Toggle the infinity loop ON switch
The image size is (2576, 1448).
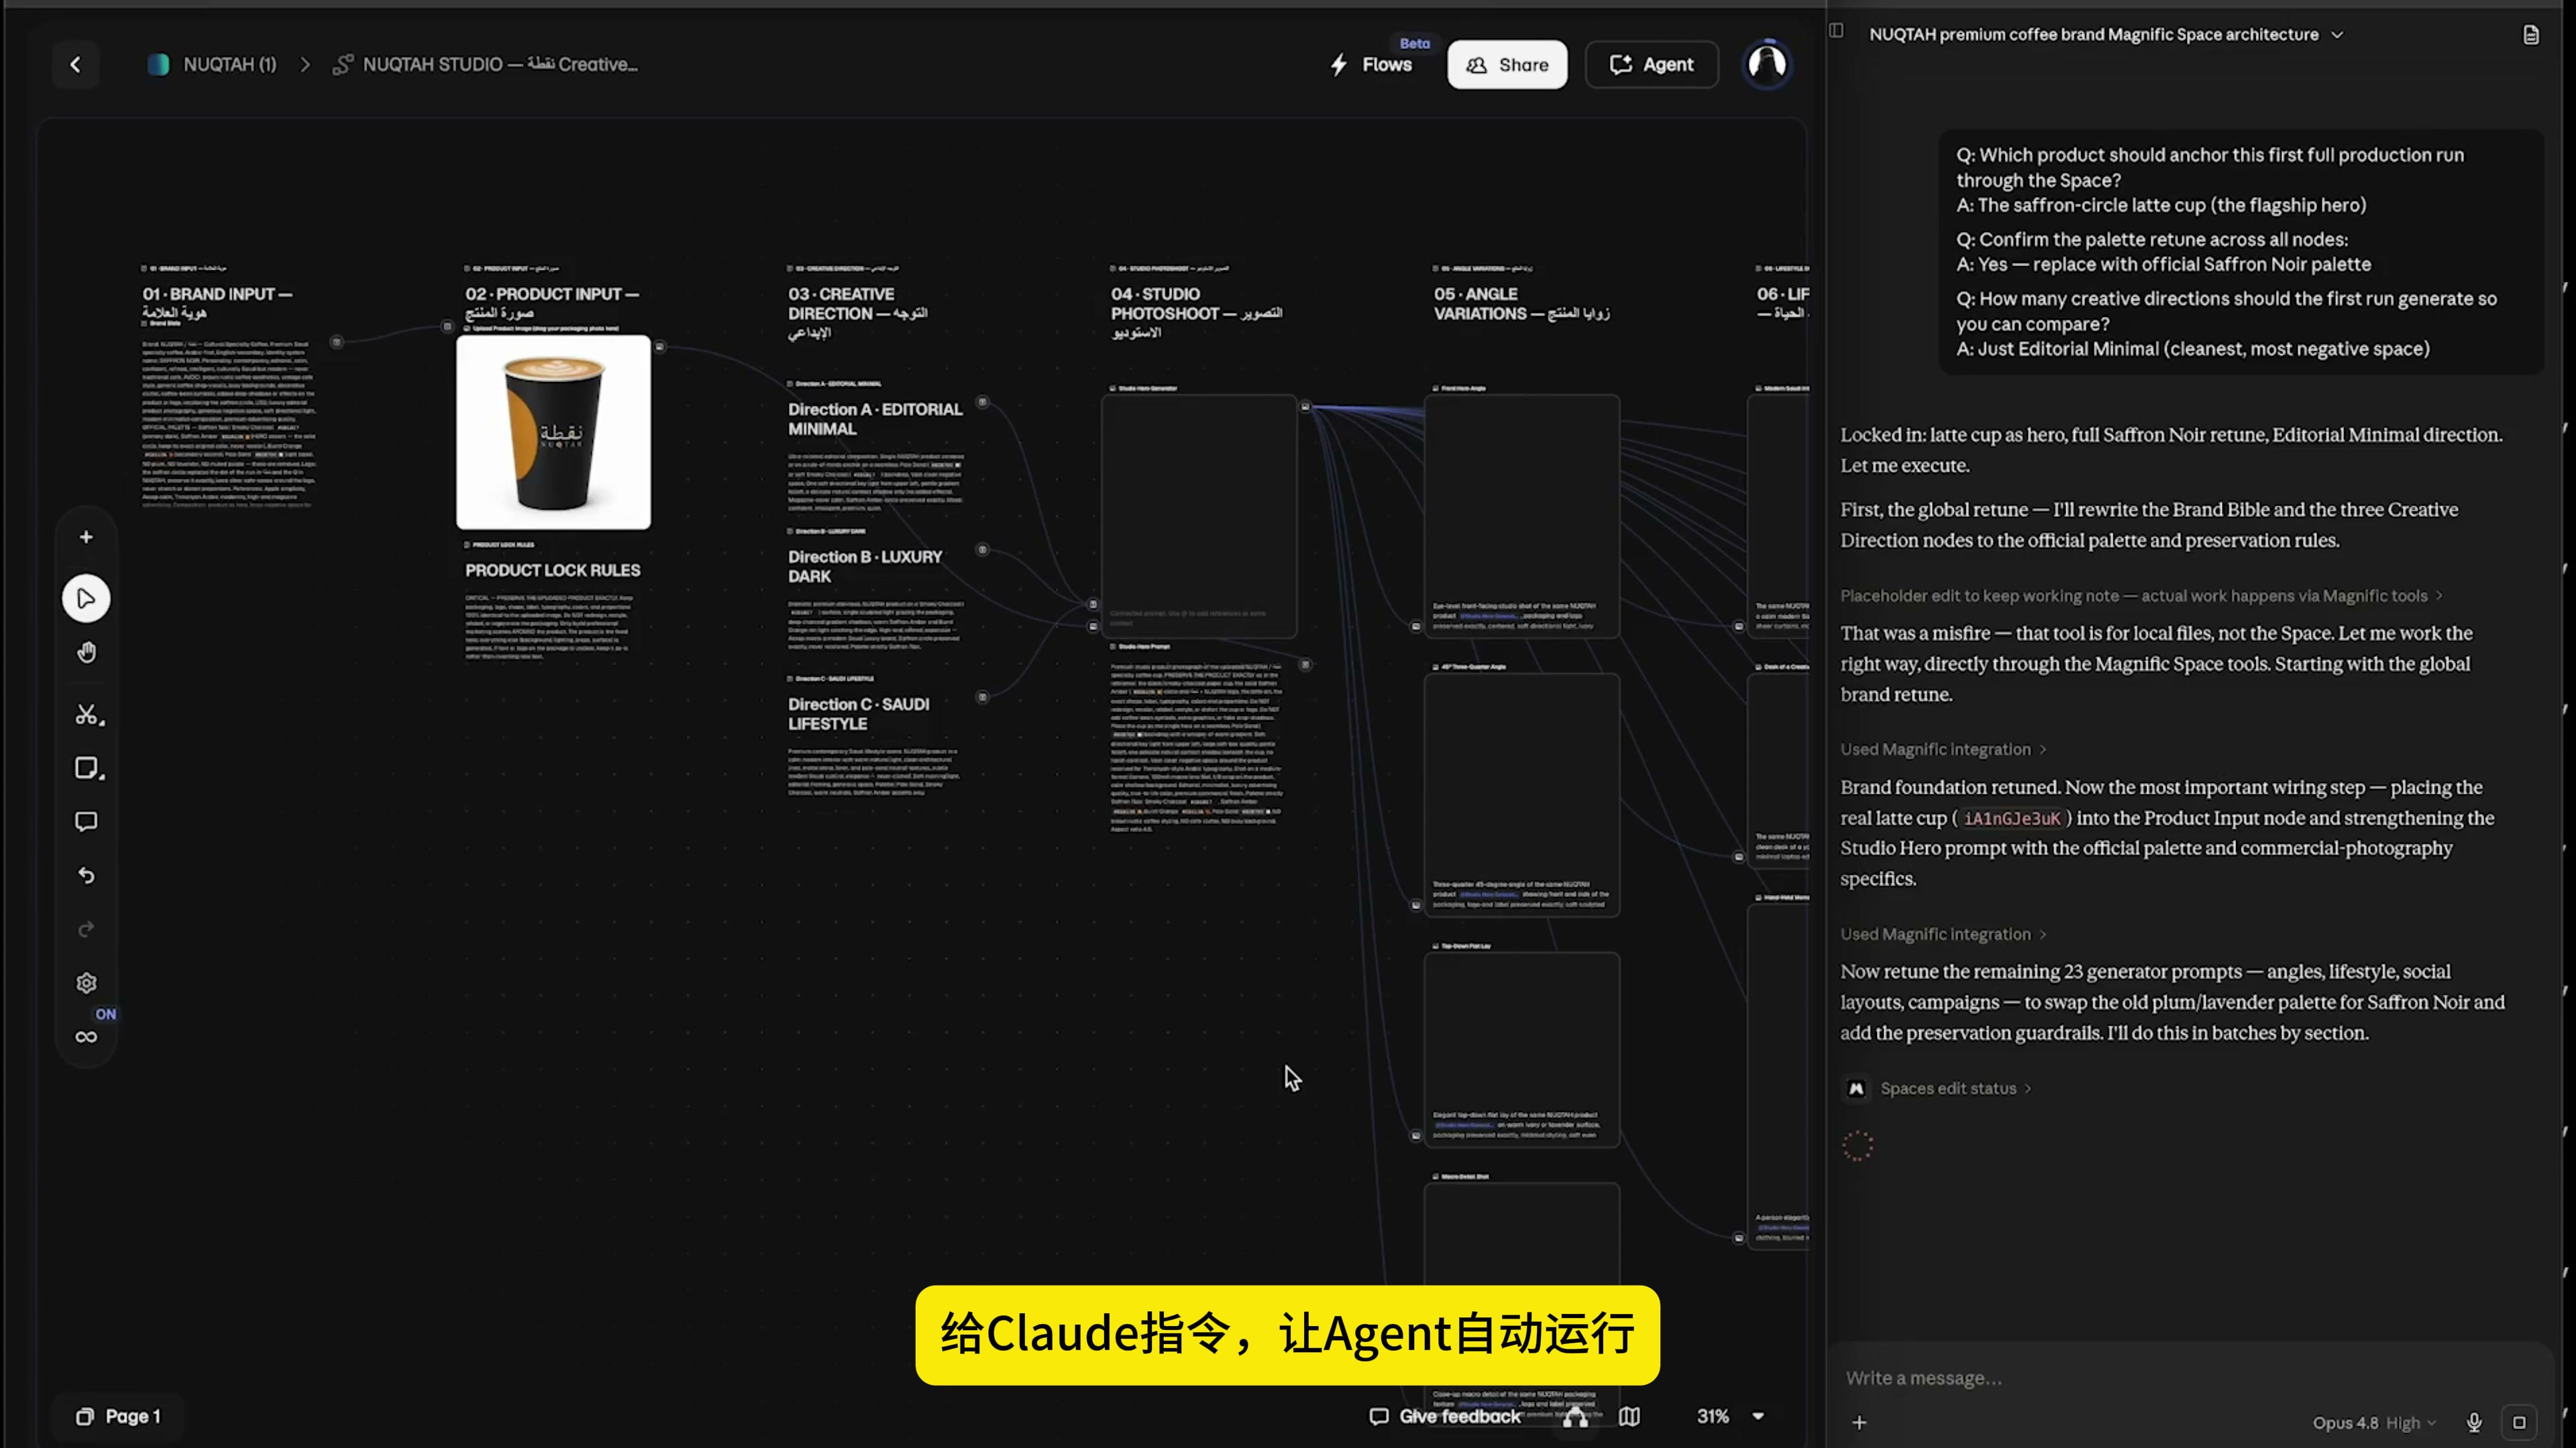(x=86, y=1036)
